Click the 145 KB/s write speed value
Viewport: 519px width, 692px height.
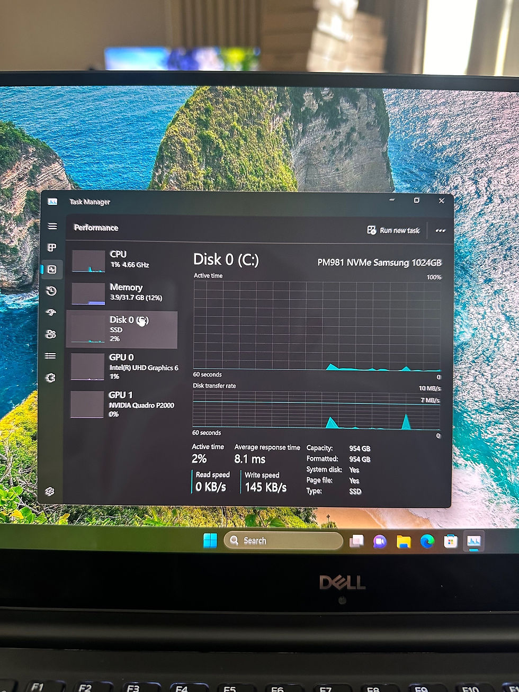[x=266, y=487]
